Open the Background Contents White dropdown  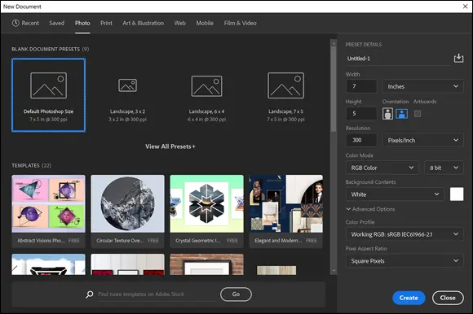[395, 194]
